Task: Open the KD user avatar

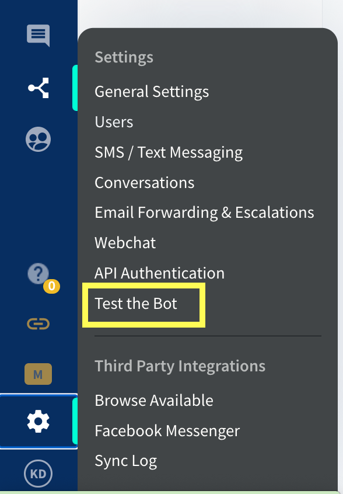Action: pos(38,474)
